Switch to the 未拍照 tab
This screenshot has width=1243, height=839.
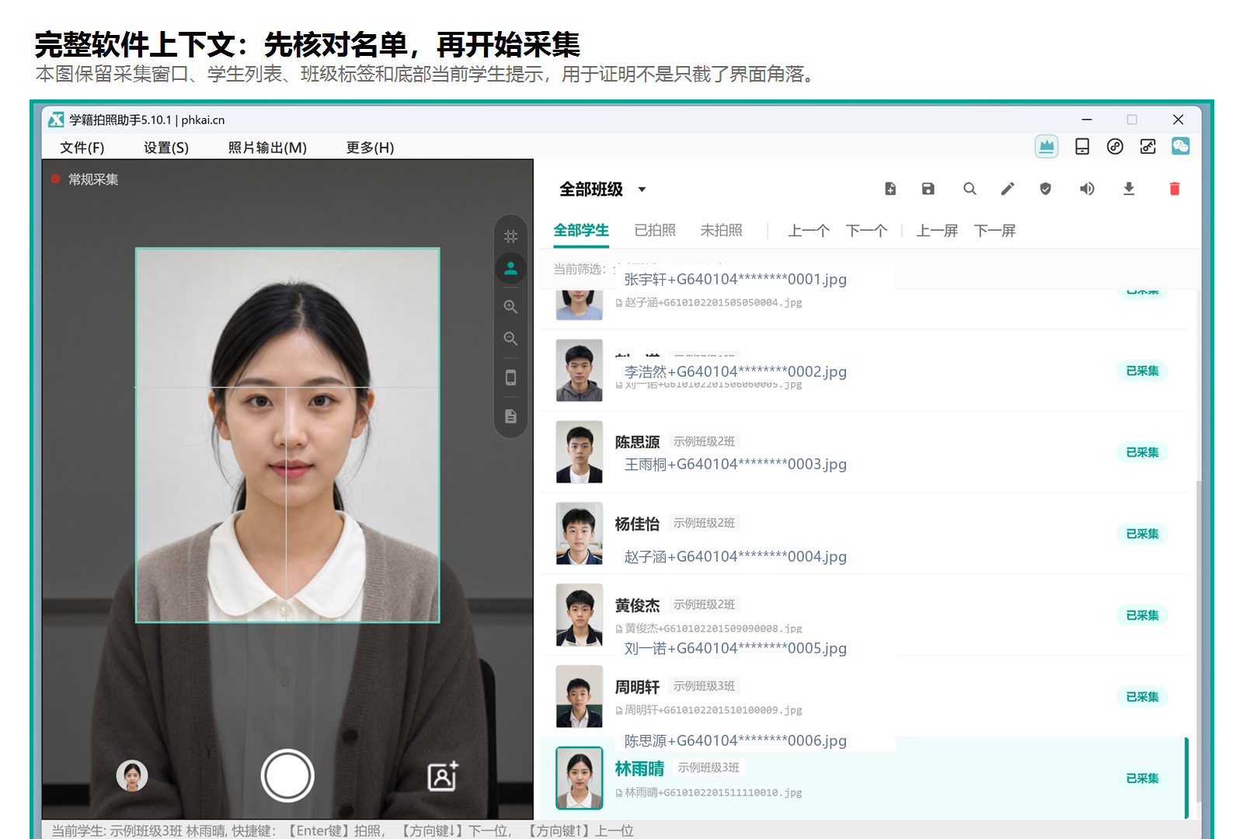pyautogui.click(x=721, y=231)
